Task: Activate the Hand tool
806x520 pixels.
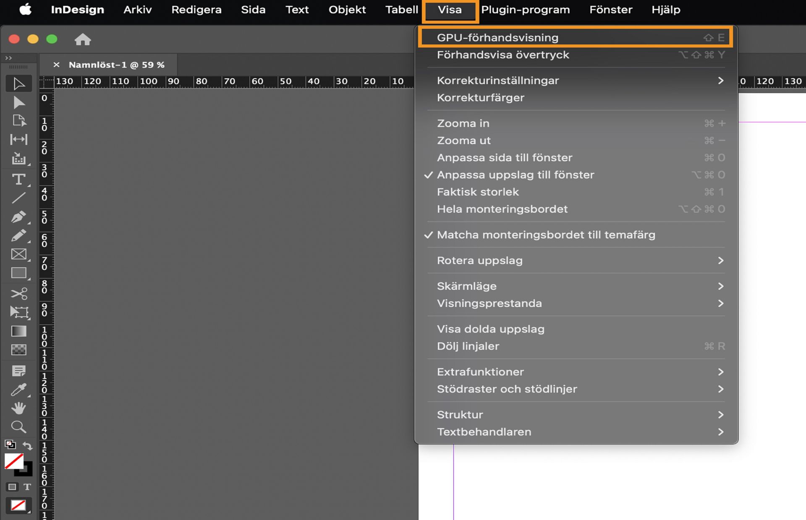Action: click(18, 408)
